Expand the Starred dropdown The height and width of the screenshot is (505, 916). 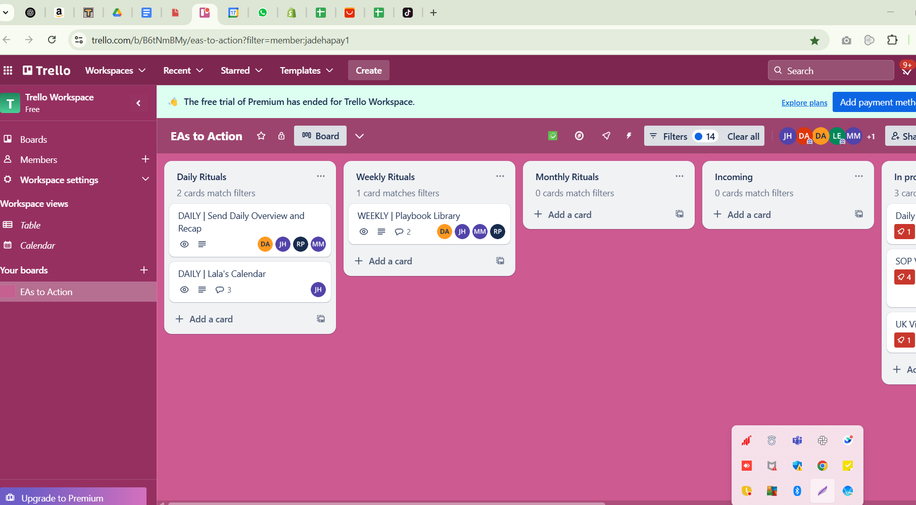click(x=242, y=70)
